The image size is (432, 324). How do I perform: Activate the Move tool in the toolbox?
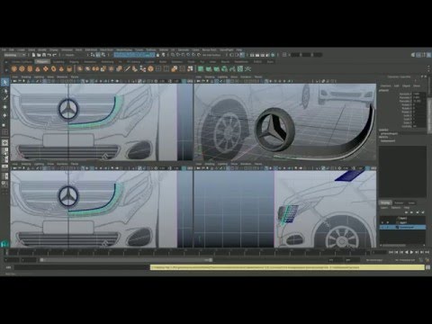(5, 107)
